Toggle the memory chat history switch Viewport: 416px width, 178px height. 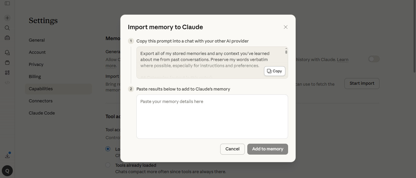pos(374,59)
